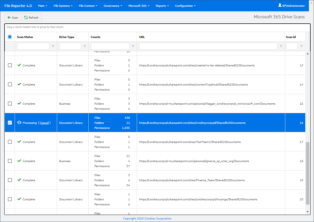
Task: Open filter icon for Drive Type column
Action: [x=85, y=46]
